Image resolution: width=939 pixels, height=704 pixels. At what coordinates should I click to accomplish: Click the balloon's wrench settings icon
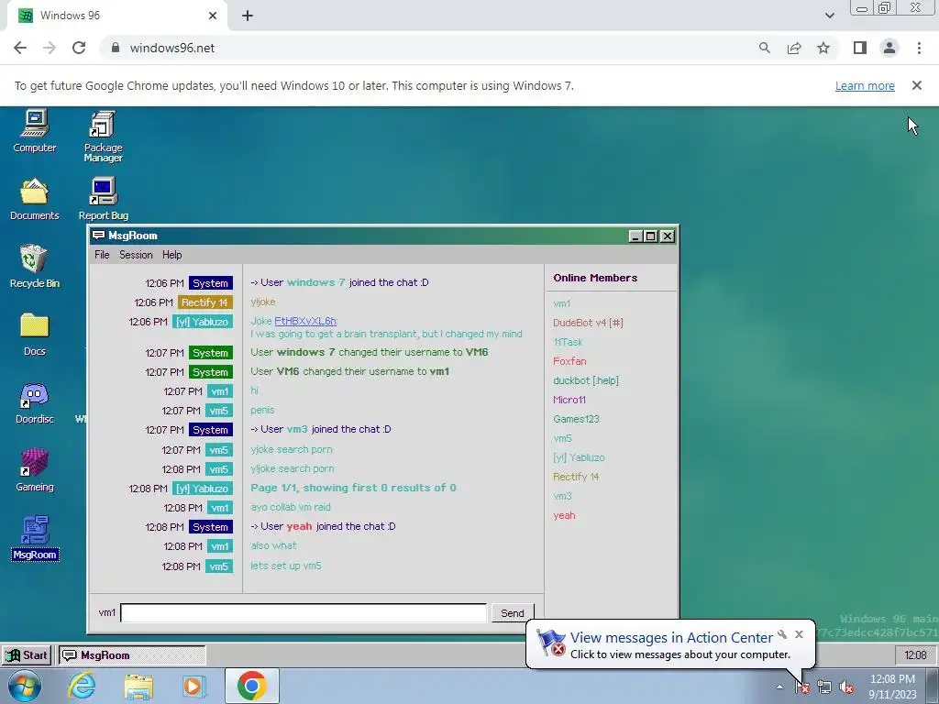coord(782,634)
